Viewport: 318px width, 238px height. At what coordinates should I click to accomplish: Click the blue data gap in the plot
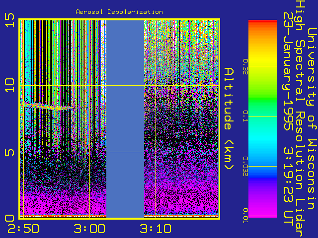point(125,119)
